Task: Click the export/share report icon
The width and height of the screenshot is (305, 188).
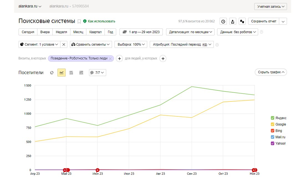Action: pos(233,21)
